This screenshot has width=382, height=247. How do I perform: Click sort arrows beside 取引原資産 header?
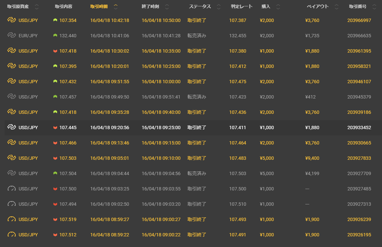[x=37, y=7]
